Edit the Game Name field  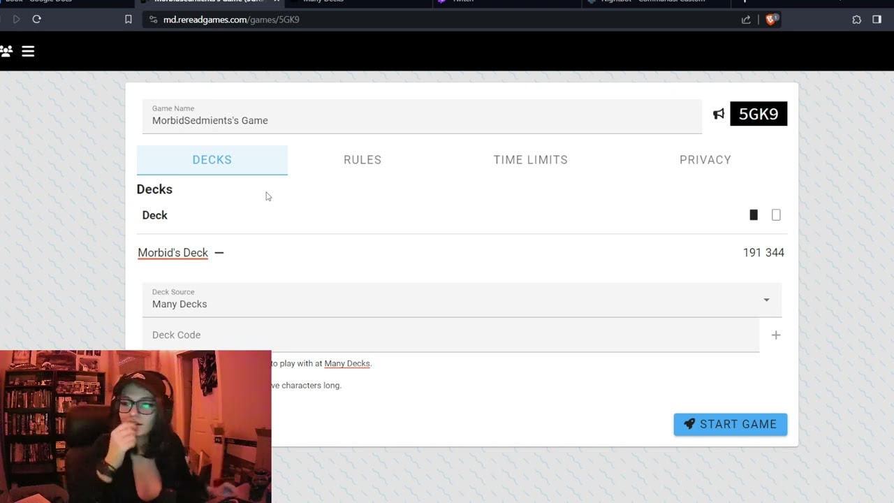point(422,116)
